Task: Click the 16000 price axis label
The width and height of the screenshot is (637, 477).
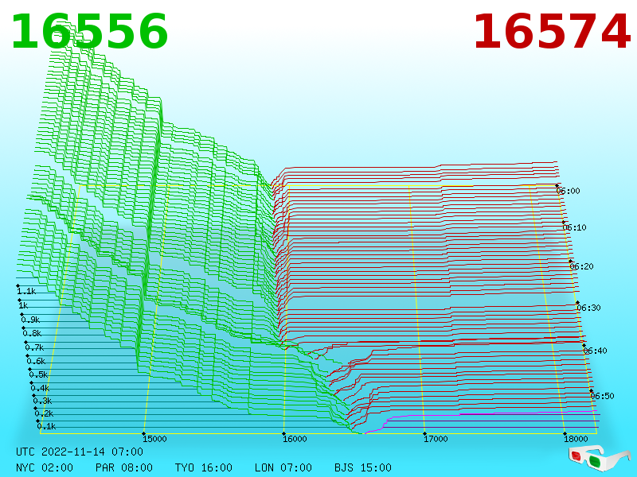Action: click(295, 439)
